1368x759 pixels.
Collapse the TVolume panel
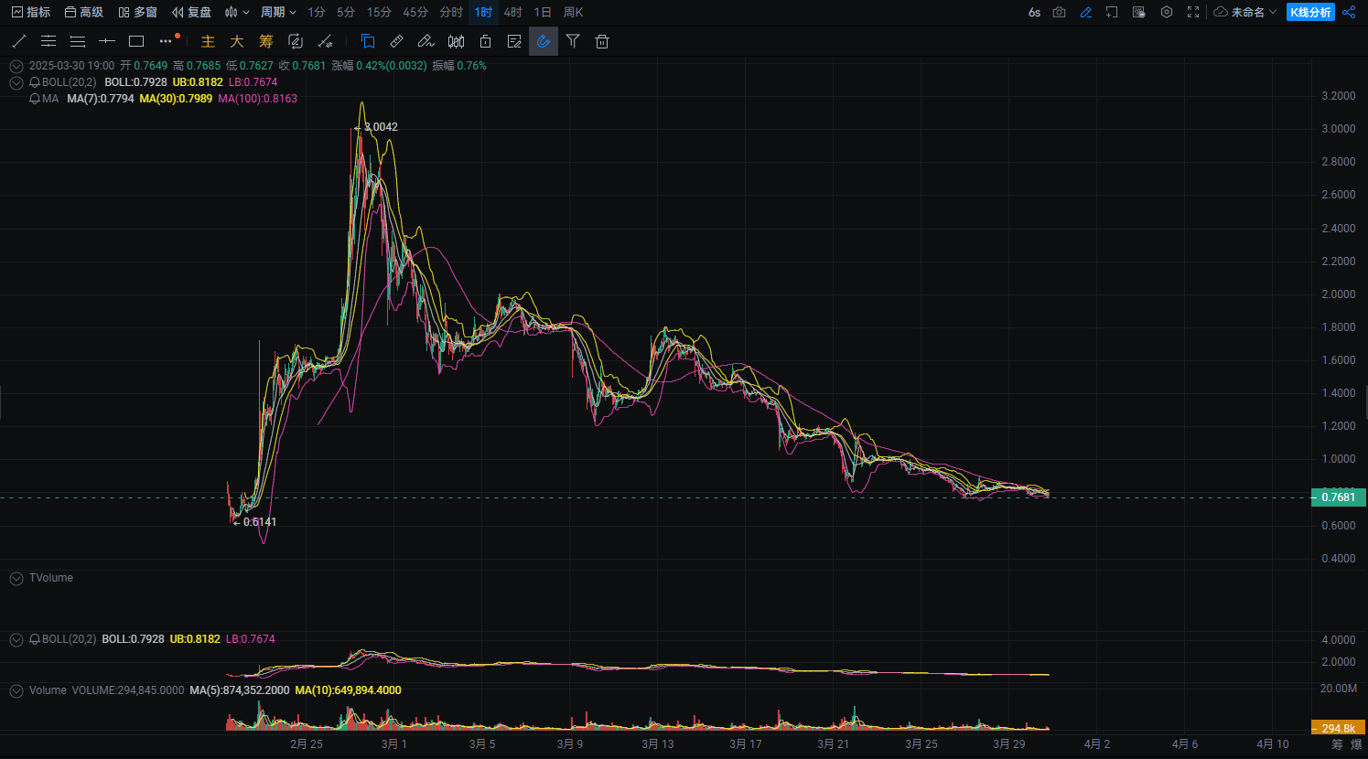point(16,579)
